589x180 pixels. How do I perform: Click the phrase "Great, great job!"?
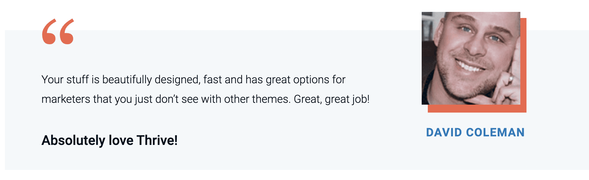pyautogui.click(x=332, y=99)
